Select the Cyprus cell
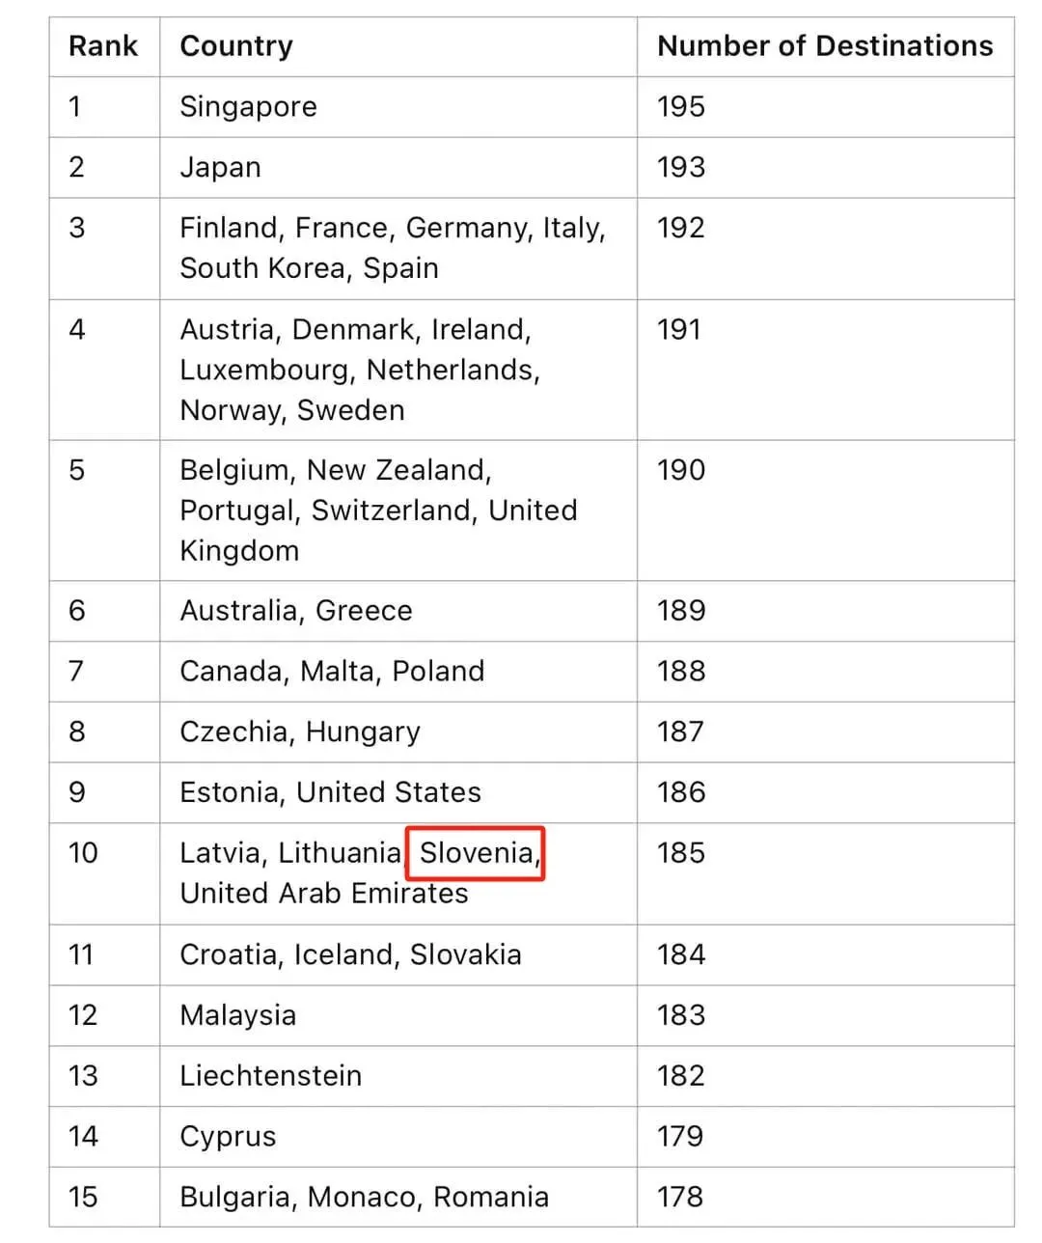The height and width of the screenshot is (1243, 1042). point(398,1137)
